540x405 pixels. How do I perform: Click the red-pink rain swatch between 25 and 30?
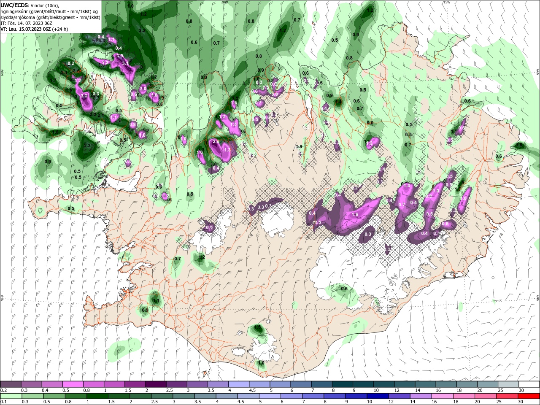point(507,396)
